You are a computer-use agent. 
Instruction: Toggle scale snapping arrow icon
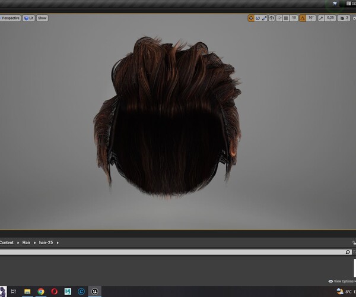(321, 18)
